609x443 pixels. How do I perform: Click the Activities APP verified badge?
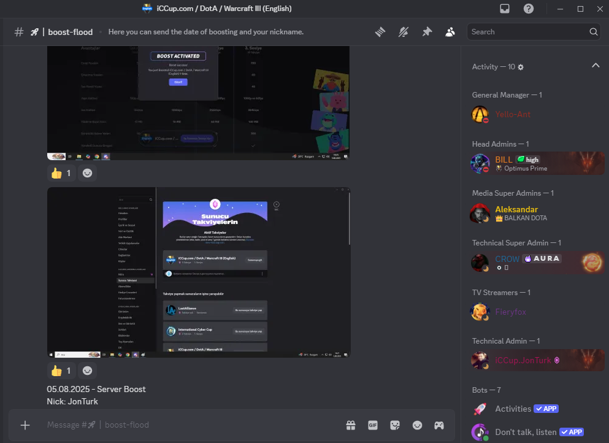tap(546, 409)
